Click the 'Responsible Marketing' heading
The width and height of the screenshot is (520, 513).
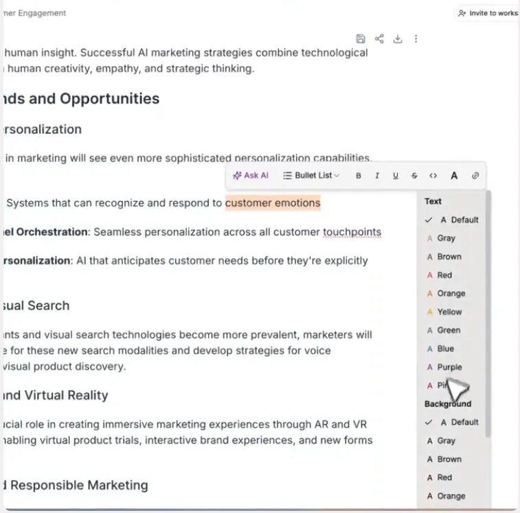click(79, 485)
